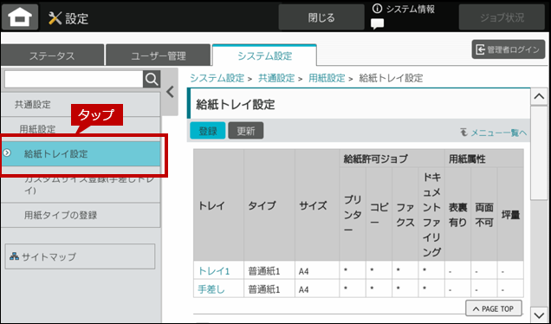This screenshot has height=324, width=551.
Task: Click the コピー column header
Action: [379, 214]
